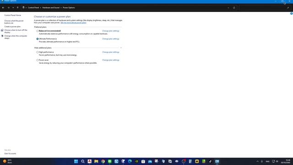293x165 pixels.
Task: Open User Accounts link
Action: (10, 154)
